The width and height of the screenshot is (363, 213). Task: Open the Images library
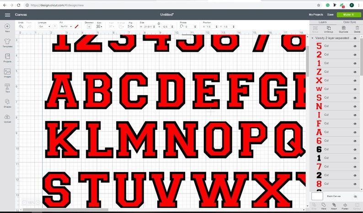(x=7, y=73)
